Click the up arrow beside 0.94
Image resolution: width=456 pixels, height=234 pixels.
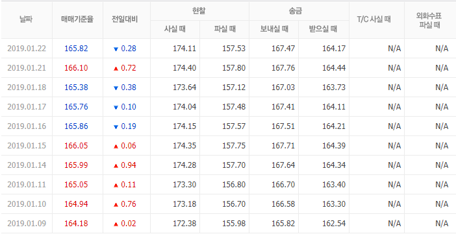point(116,166)
